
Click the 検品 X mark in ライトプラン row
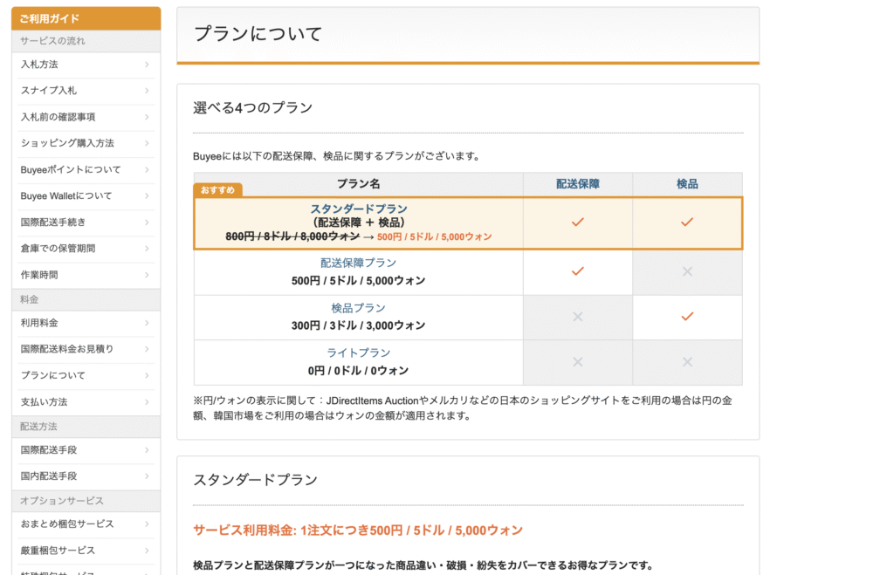pos(687,362)
